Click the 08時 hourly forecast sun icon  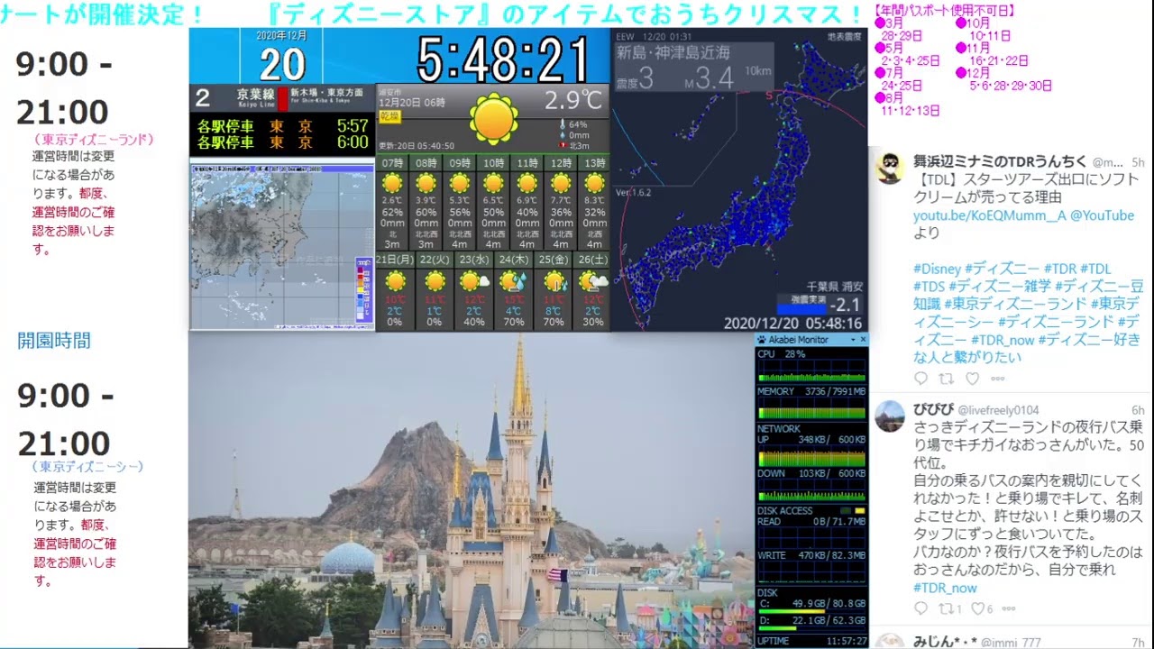(x=426, y=183)
